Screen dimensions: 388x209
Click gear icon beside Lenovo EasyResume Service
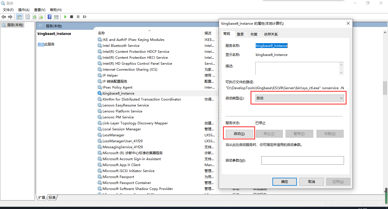tap(99, 105)
